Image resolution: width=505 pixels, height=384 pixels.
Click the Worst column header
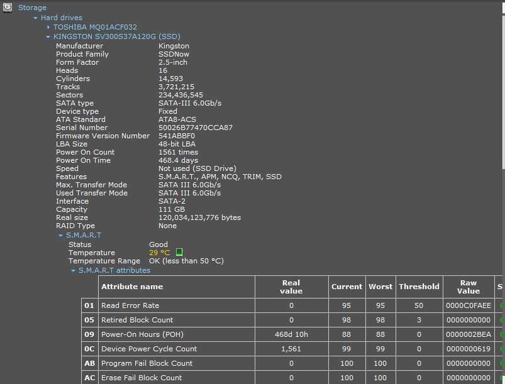380,287
